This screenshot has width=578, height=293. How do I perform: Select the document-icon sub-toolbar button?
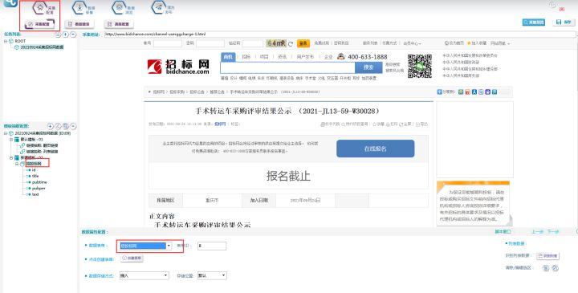(x=79, y=24)
